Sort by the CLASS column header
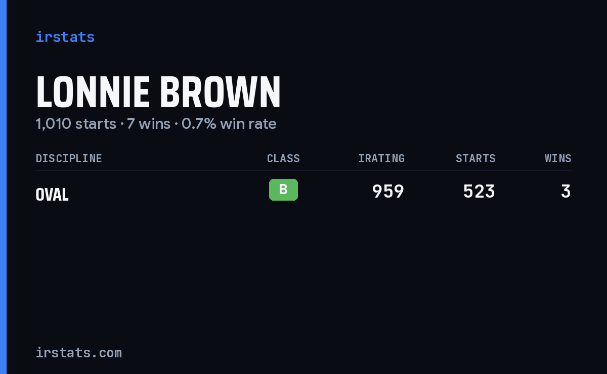Screen dimensions: 607x374 (283, 158)
